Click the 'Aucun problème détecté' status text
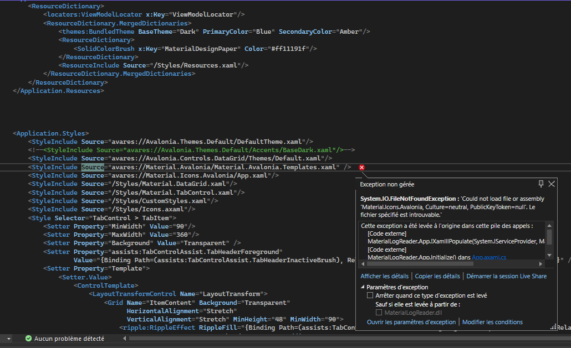 pyautogui.click(x=69, y=339)
